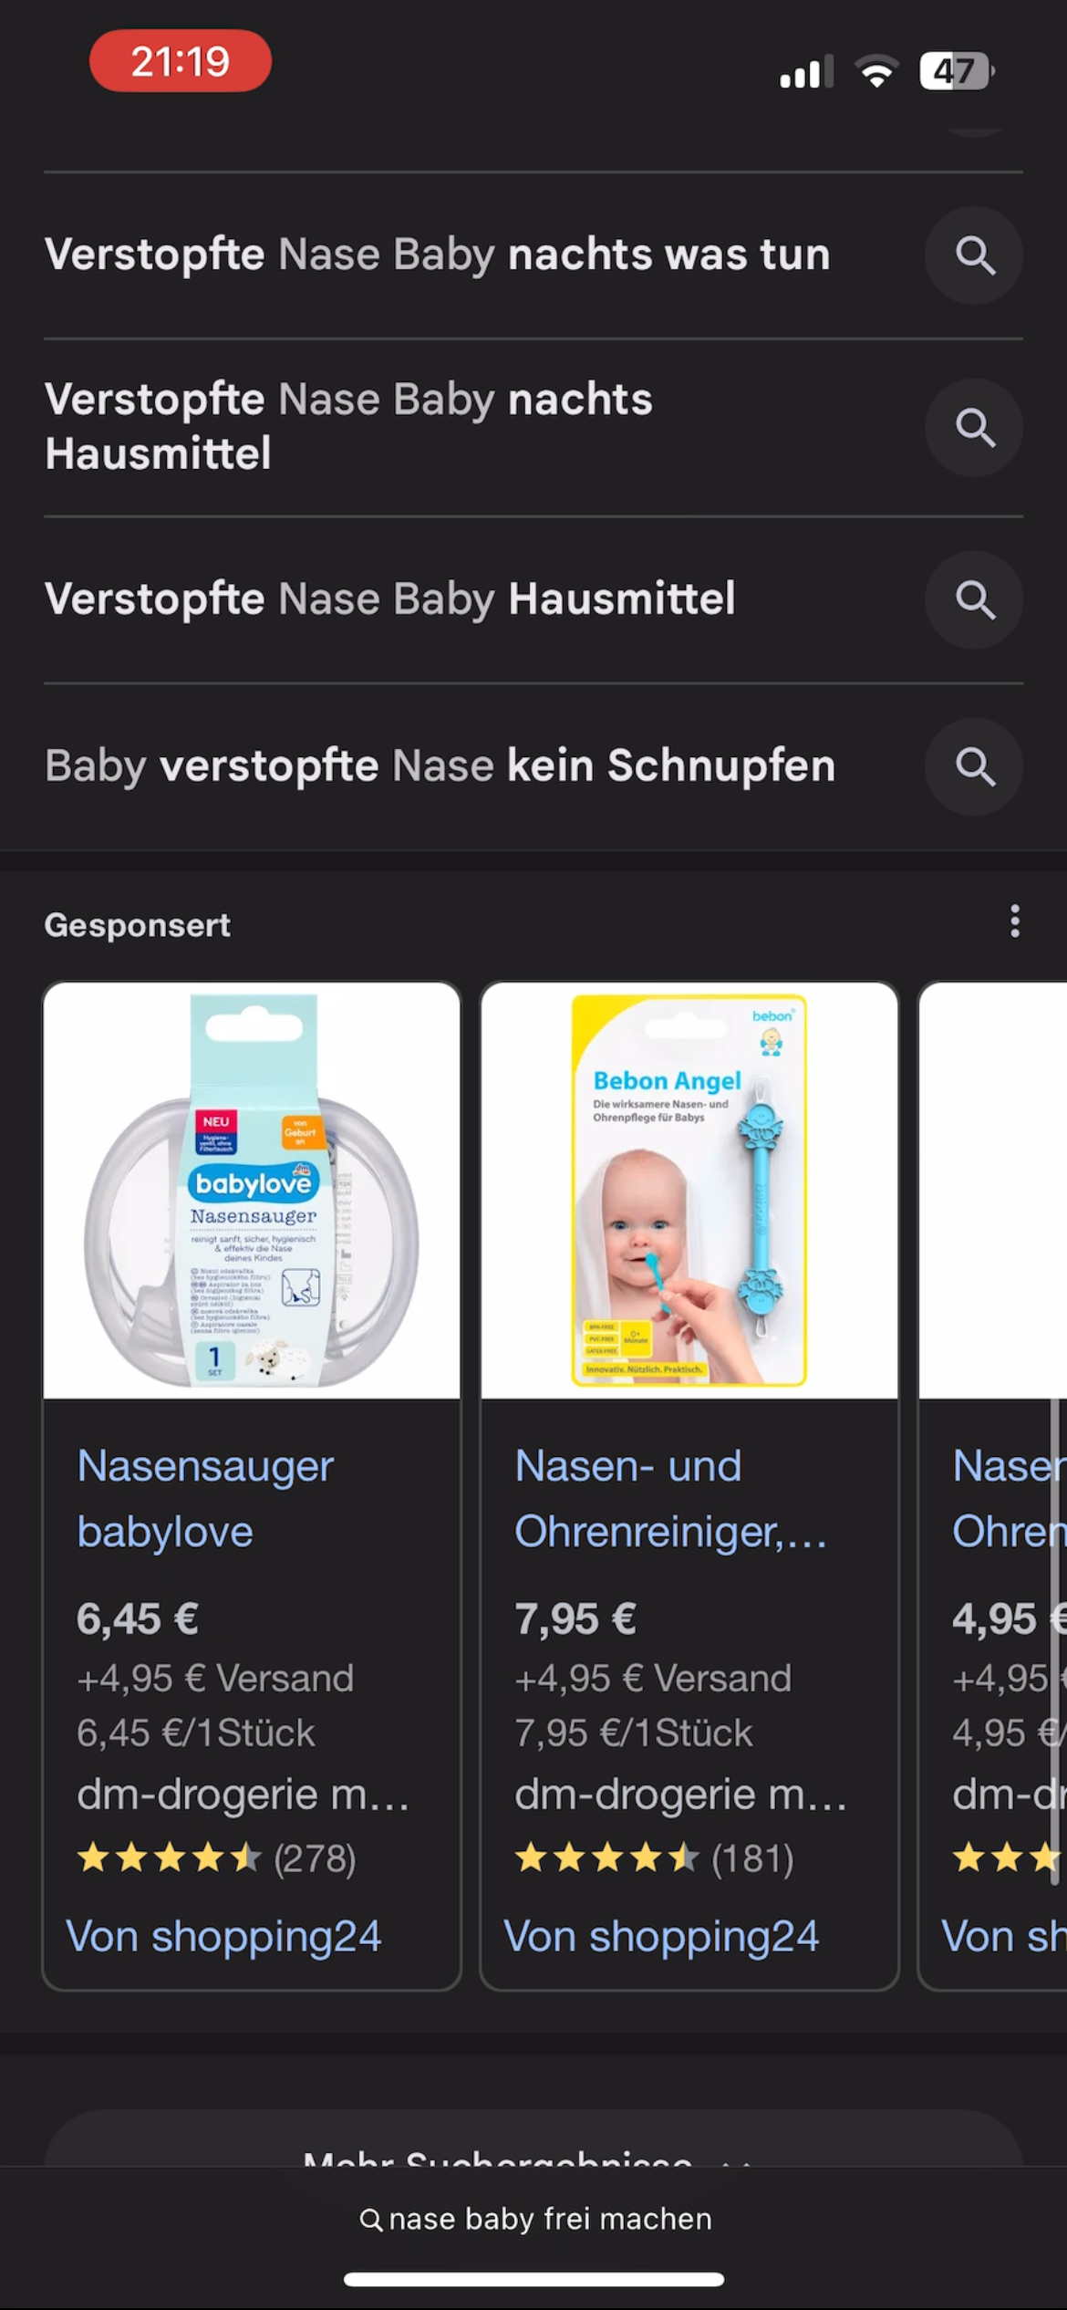Viewport: 1067px width, 2310px height.
Task: Tap the Wi-Fi status icon
Action: [876, 71]
